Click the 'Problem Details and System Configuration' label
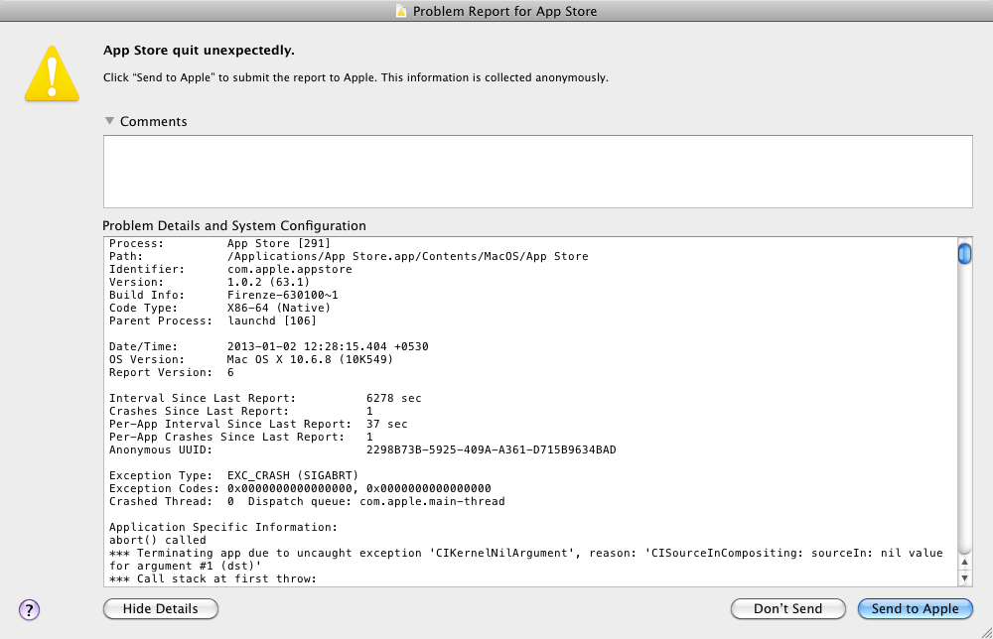Screen dimensions: 993x639 click(x=234, y=226)
